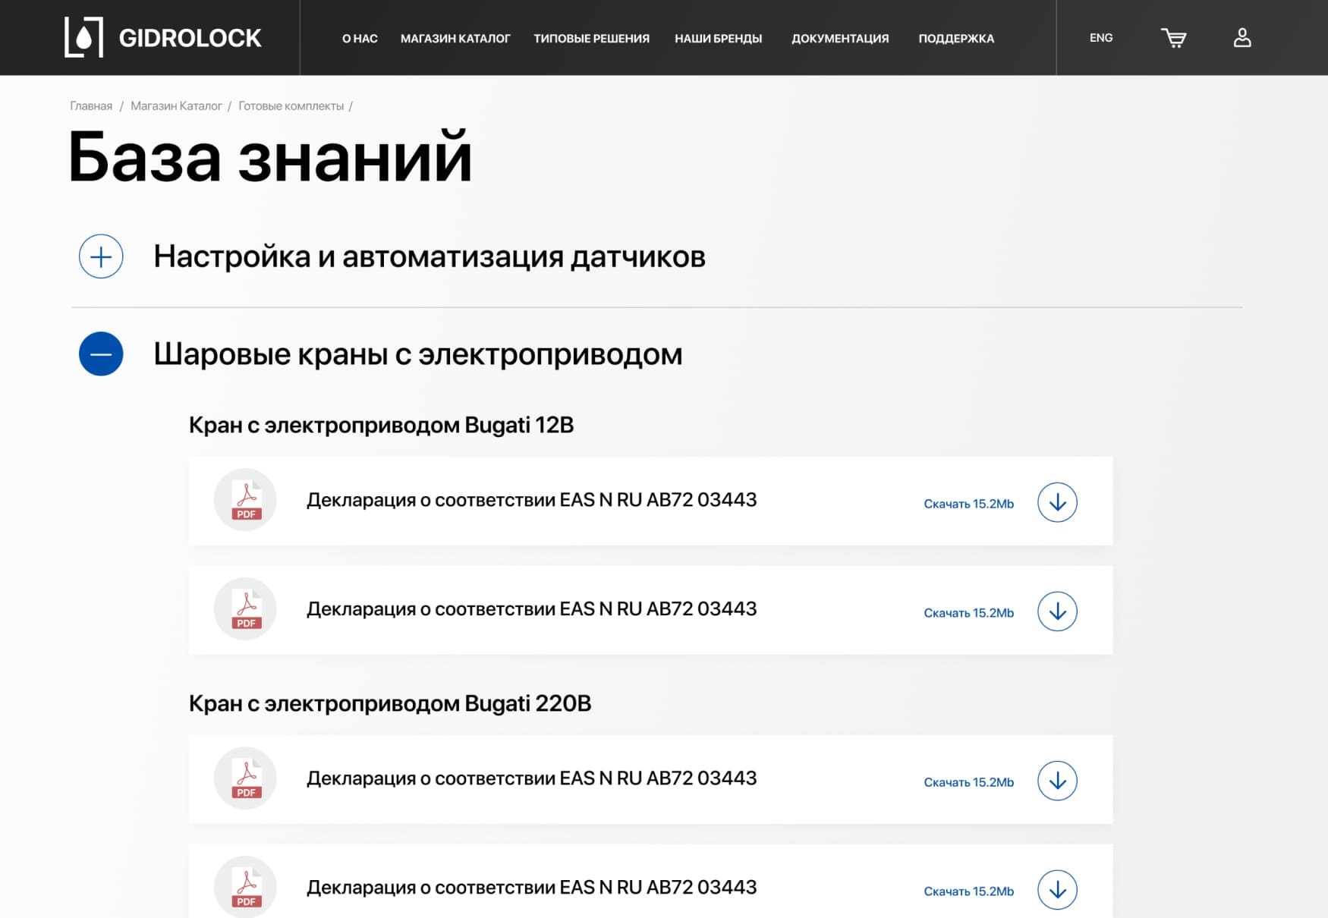Image resolution: width=1328 pixels, height=918 pixels.
Task: Go to Готовые комплекты breadcrumb
Action: click(291, 106)
